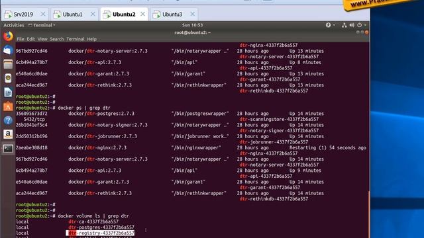The image size is (424, 238).
Task: Open the Edit menu
Action: tap(30, 39)
